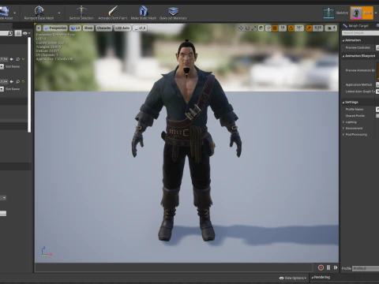379x284 pixels.
Task: Open camera speed setting 4
Action: click(x=331, y=28)
